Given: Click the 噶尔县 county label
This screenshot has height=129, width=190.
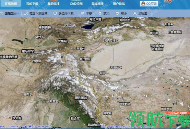Looking at the screenshot, I should pyautogui.click(x=107, y=113).
